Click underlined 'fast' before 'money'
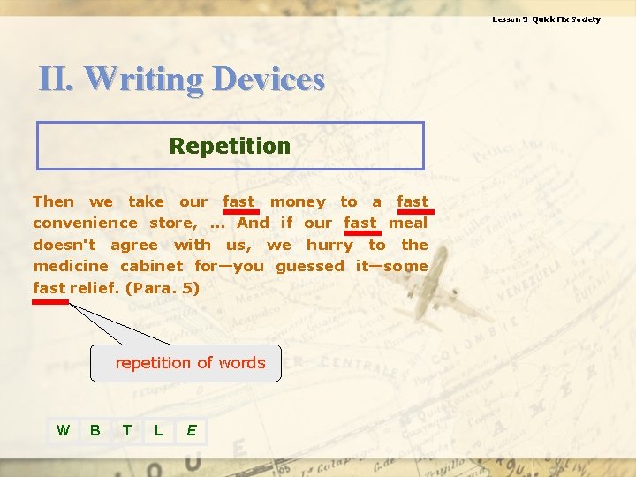The height and width of the screenshot is (477, 636). (x=240, y=202)
